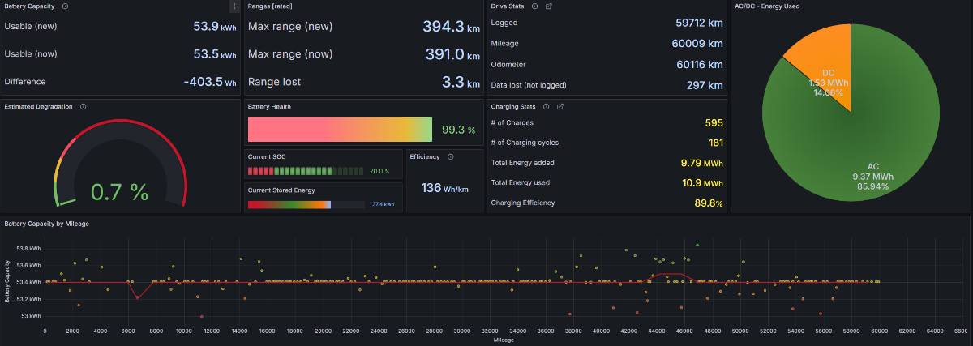Open the Battery Capacity by Mileage panel title
The image size is (973, 346).
point(46,223)
